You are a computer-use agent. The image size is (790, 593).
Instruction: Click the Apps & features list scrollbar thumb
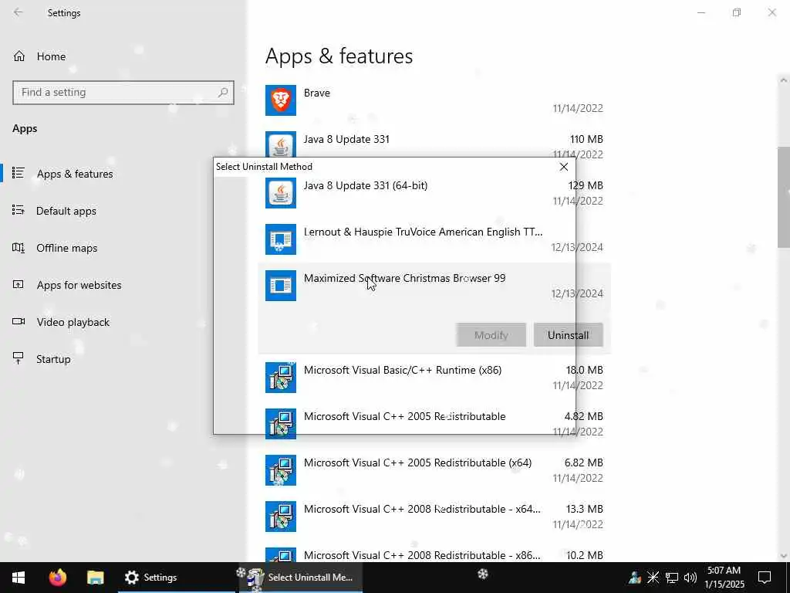click(x=784, y=197)
